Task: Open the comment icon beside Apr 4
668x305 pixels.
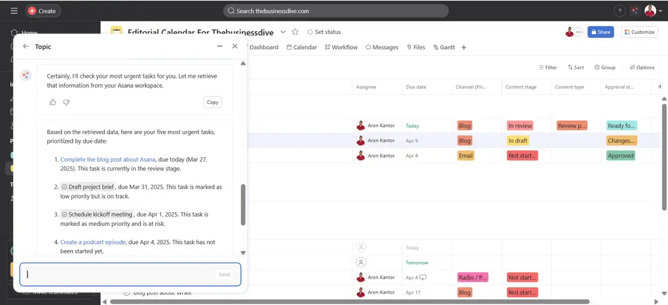Action: (x=422, y=278)
